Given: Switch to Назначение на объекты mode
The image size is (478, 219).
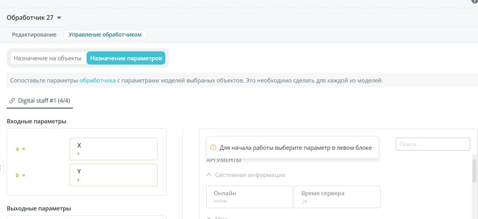Looking at the screenshot, I should tap(48, 58).
